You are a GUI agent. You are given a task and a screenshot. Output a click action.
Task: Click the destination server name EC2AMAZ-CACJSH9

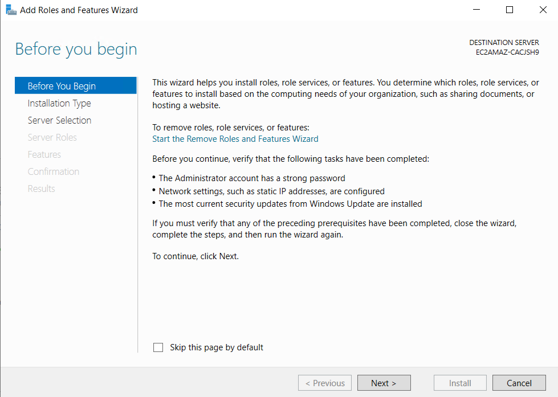click(x=507, y=52)
